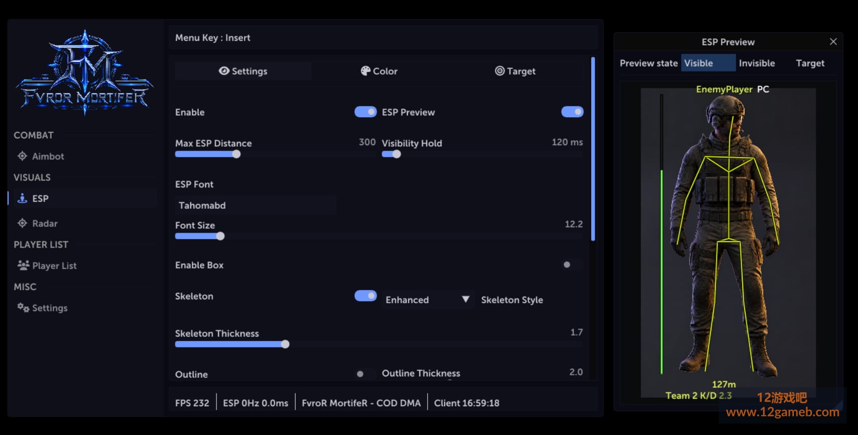This screenshot has width=858, height=435.
Task: Click the "COMBAT" section header
Action: click(x=33, y=135)
